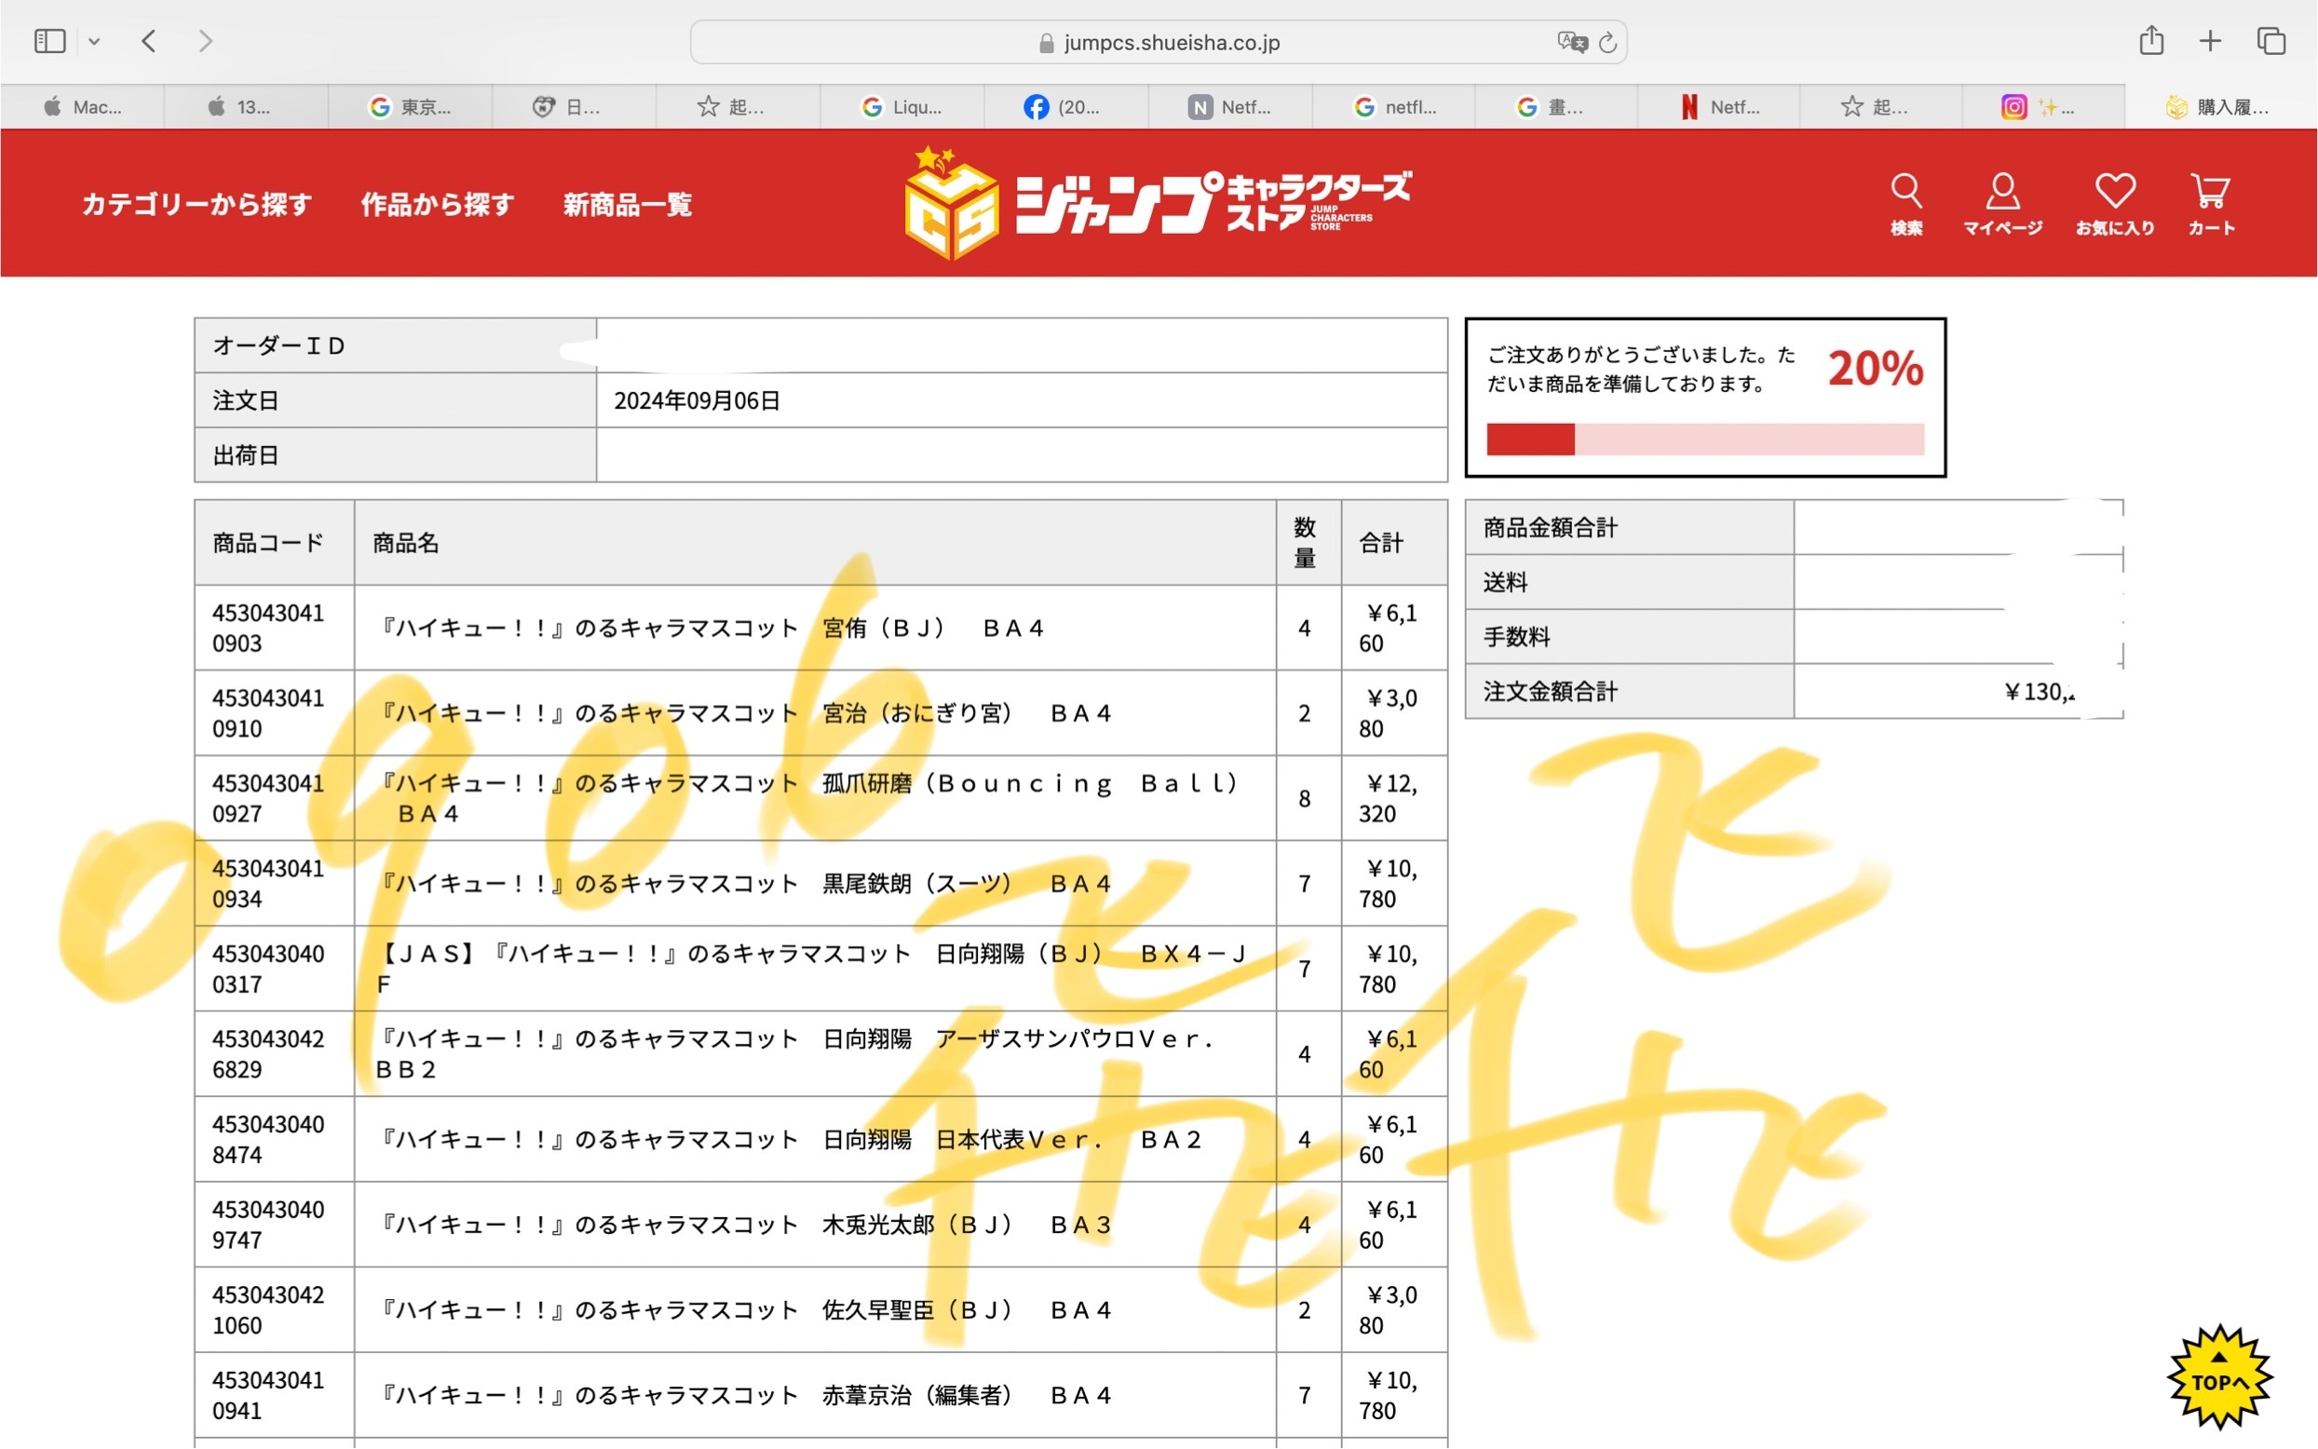The width and height of the screenshot is (2318, 1449).
Task: Select the 購入履... tab
Action: pyautogui.click(x=2221, y=106)
